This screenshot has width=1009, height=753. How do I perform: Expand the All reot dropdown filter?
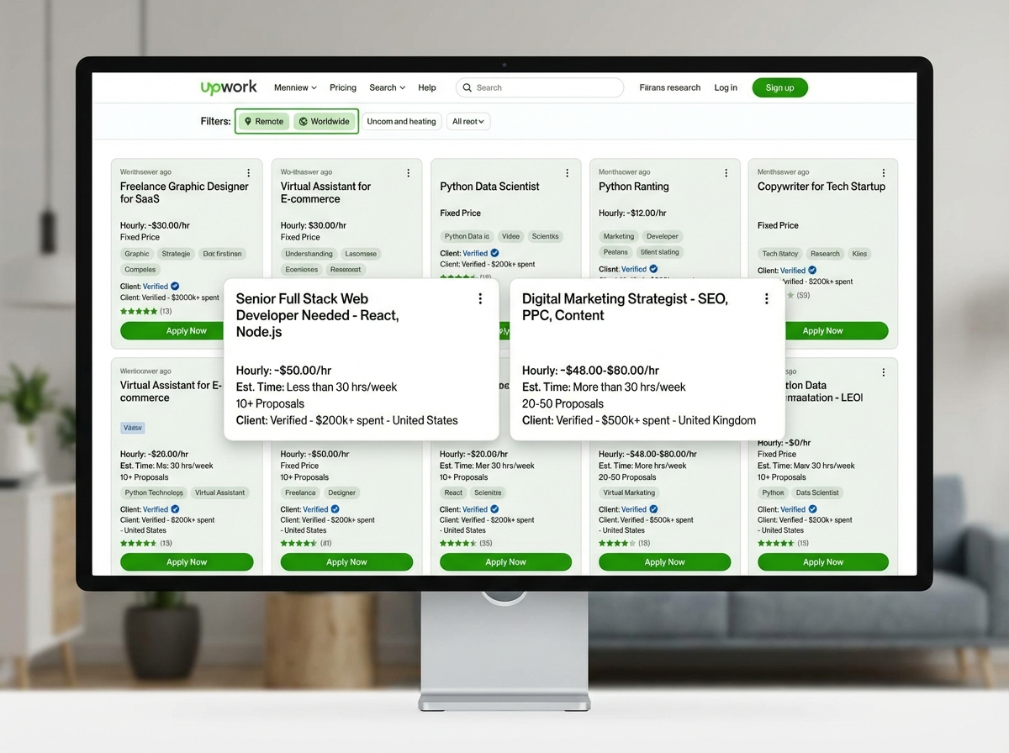tap(468, 121)
